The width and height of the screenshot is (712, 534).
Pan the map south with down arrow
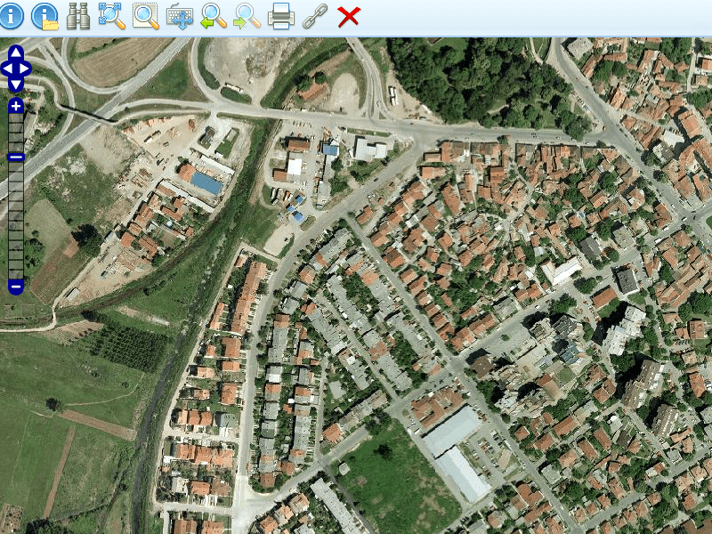point(16,84)
